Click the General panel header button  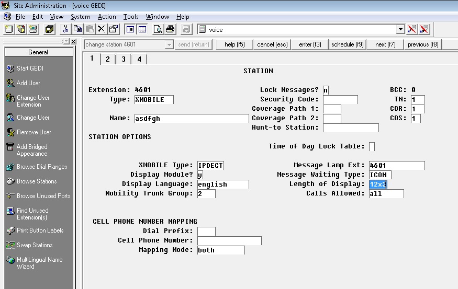39,52
